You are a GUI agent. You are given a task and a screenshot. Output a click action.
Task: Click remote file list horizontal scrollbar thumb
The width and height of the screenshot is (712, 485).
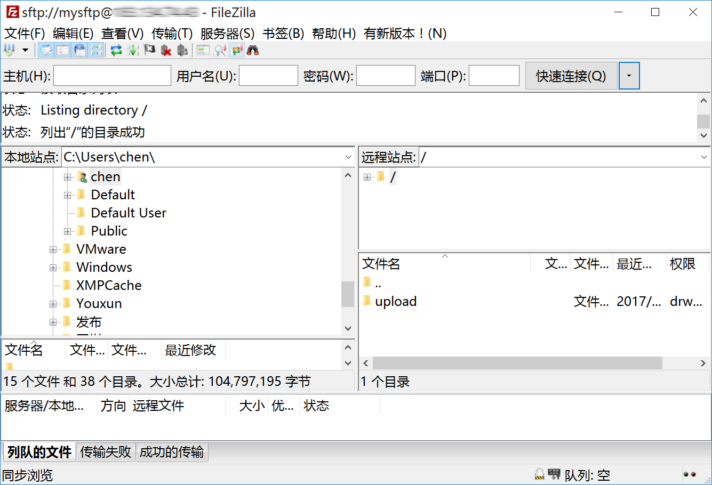coord(517,363)
